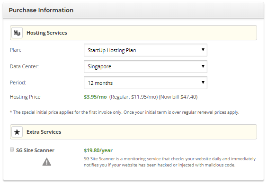
Task: Open the Plan dropdown
Action: (x=145, y=50)
